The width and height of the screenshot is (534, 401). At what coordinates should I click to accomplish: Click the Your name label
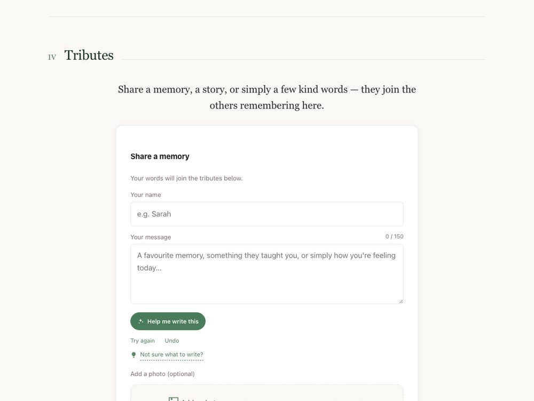point(146,195)
